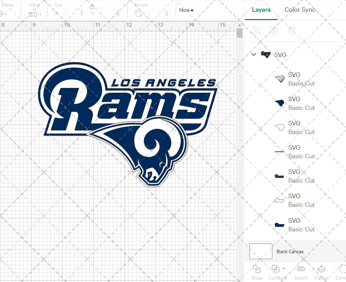Collapse the SVG group chevron
This screenshot has width=346, height=282.
254,54
